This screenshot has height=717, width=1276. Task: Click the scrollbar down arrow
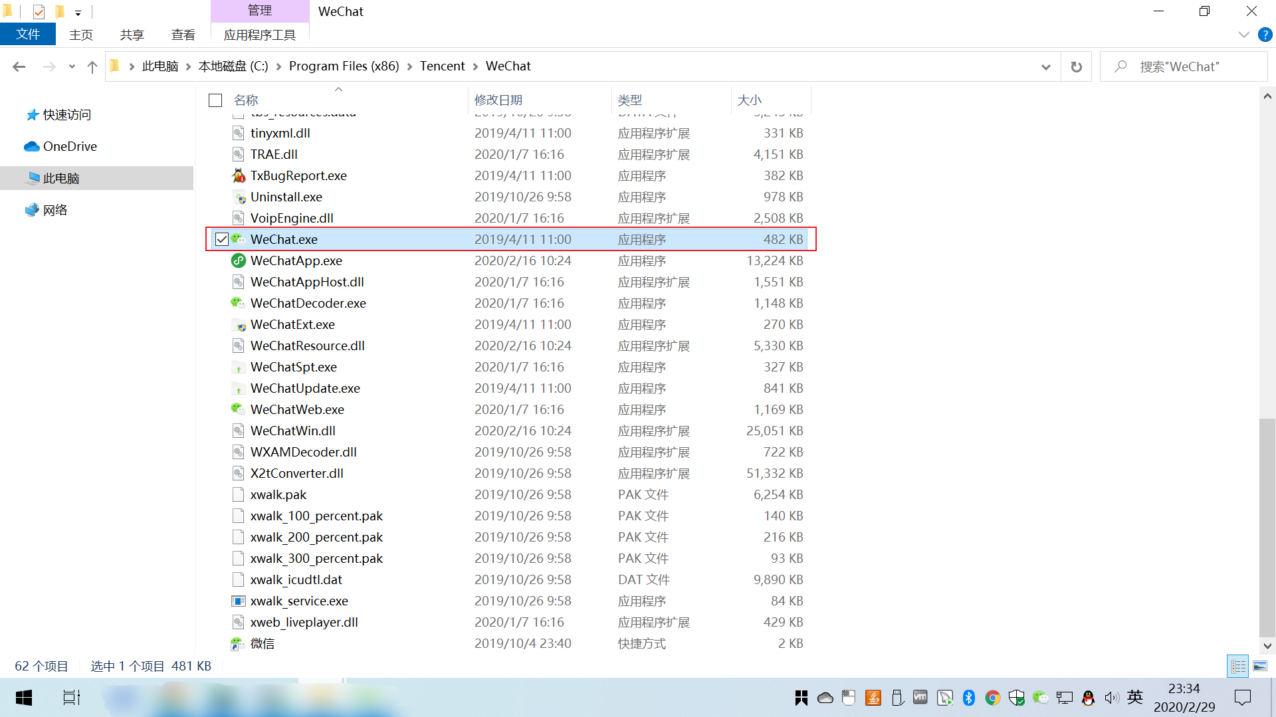[1267, 646]
